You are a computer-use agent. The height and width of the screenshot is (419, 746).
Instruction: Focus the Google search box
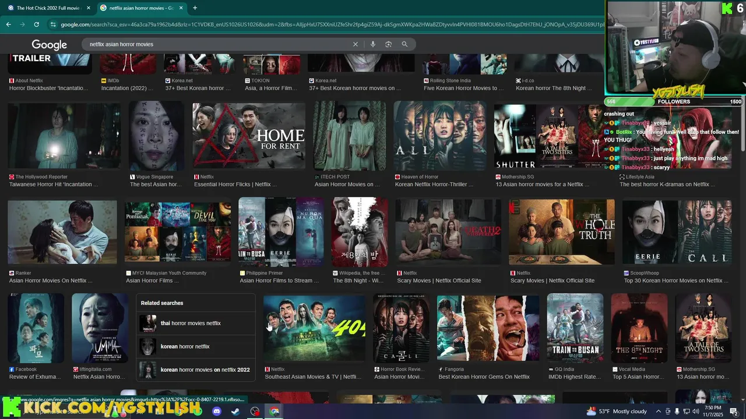click(219, 44)
